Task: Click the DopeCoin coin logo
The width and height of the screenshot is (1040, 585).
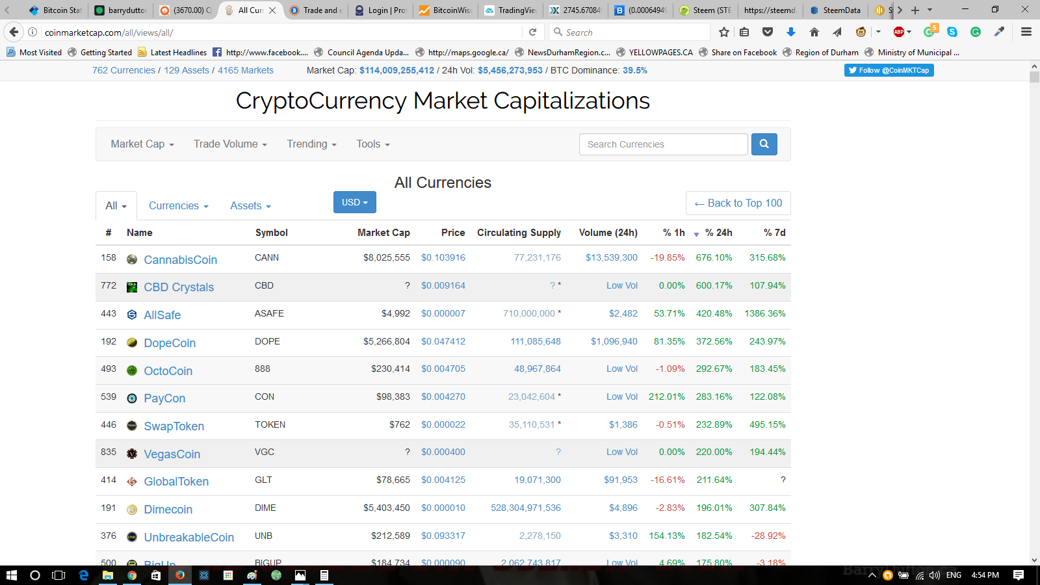Action: point(132,343)
